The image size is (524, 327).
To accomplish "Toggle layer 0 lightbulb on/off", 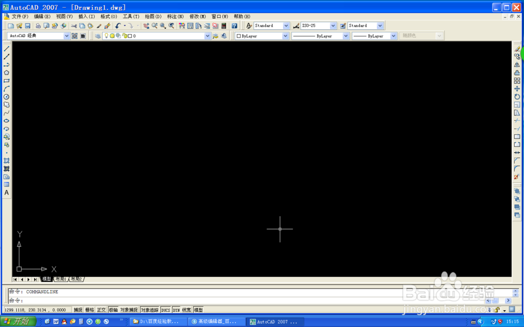I will [106, 36].
